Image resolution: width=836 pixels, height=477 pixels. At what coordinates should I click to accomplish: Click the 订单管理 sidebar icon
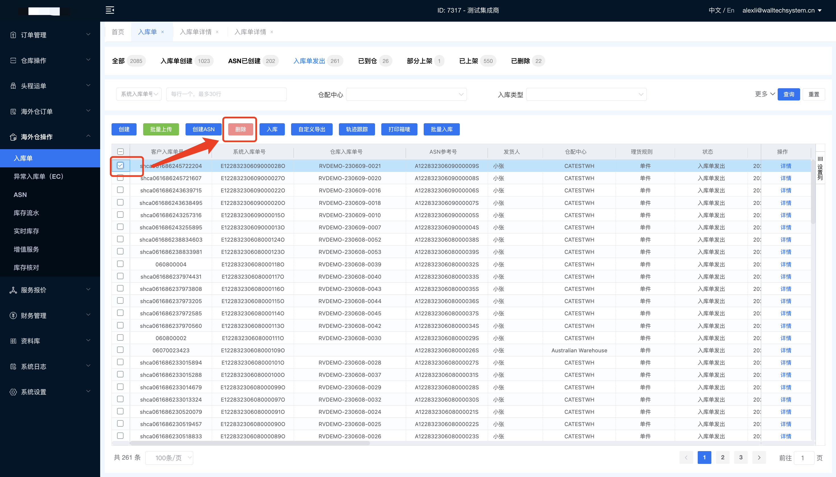tap(13, 35)
